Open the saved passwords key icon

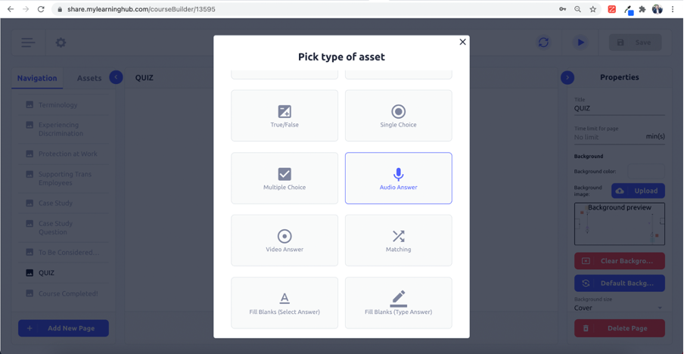tap(563, 9)
